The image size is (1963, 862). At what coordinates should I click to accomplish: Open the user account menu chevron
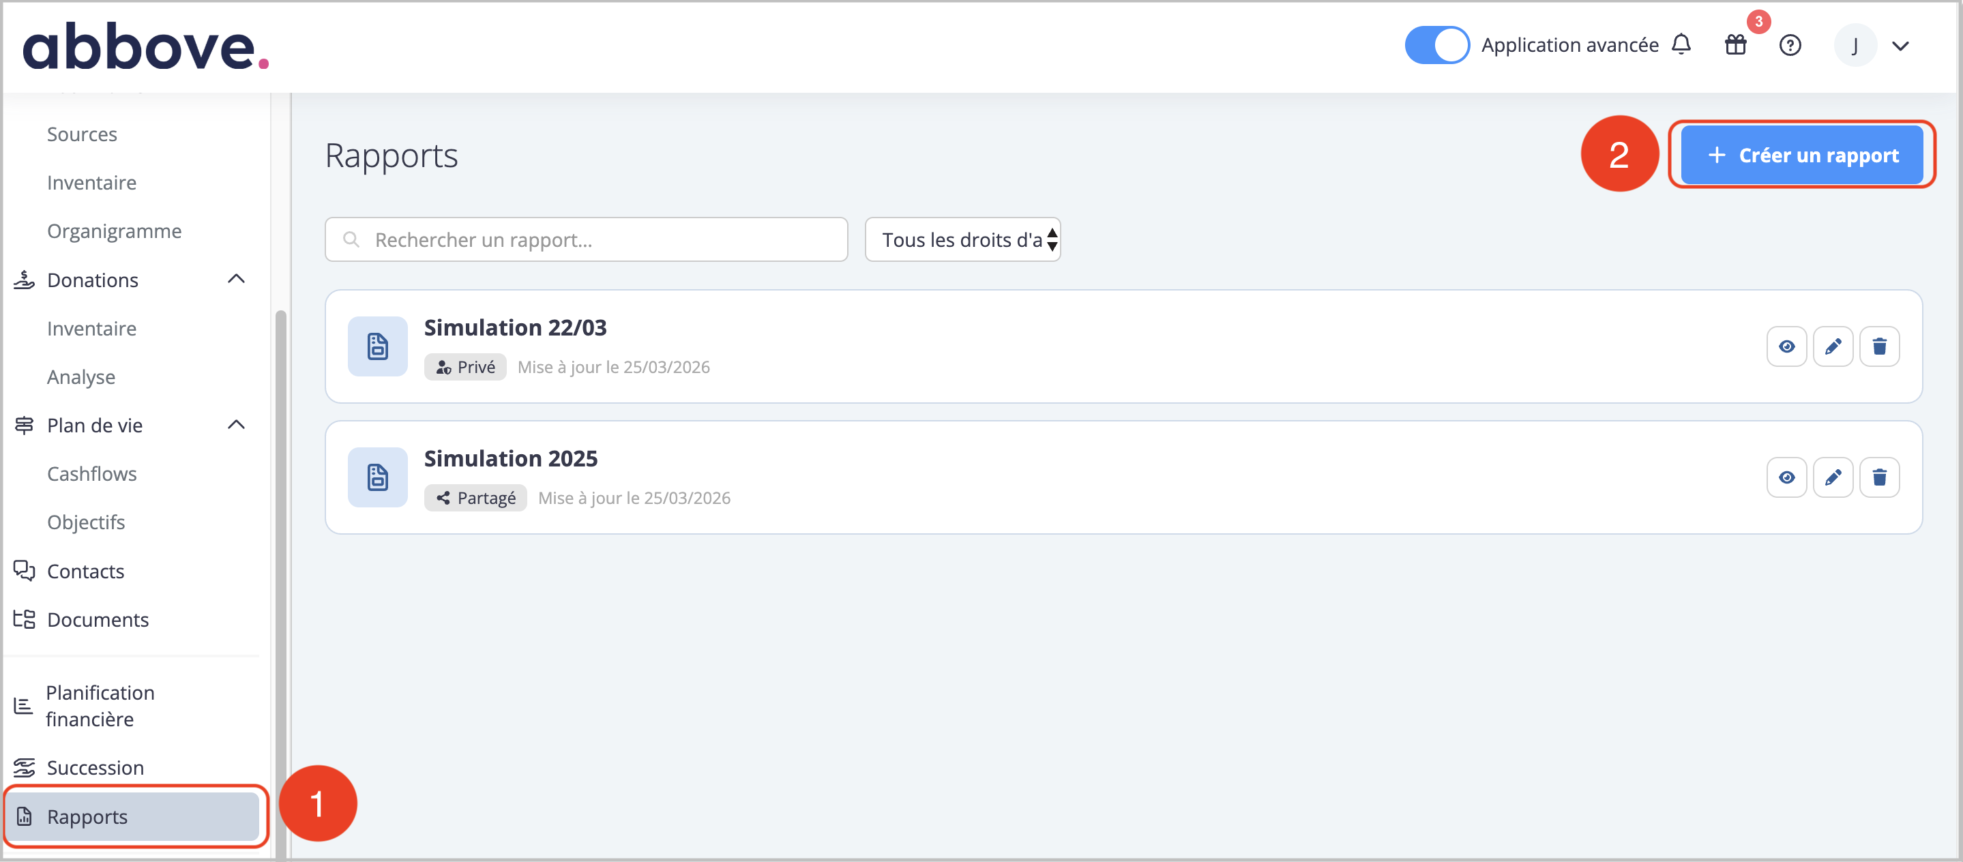point(1900,46)
